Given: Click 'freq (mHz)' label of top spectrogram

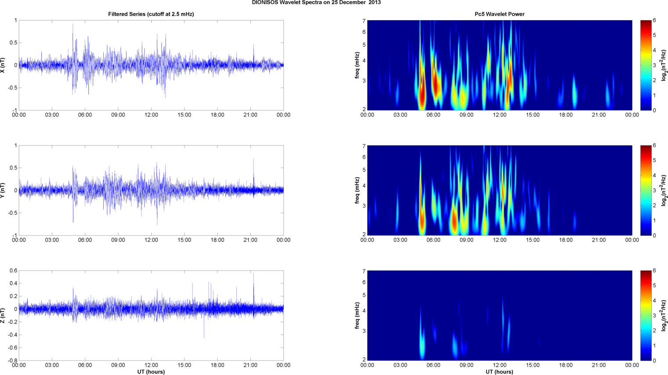Looking at the screenshot, I should pos(357,65).
